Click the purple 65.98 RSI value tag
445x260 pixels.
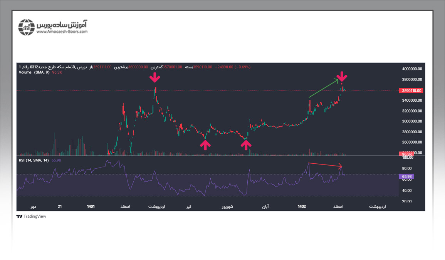407,177
